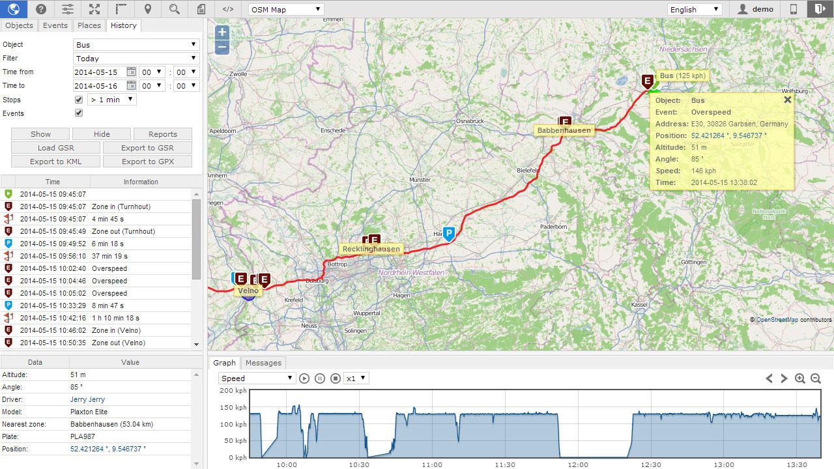Click the Show button

(40, 134)
